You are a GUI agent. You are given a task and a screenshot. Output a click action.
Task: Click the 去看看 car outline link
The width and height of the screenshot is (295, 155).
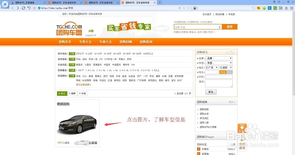pyautogui.click(x=86, y=143)
